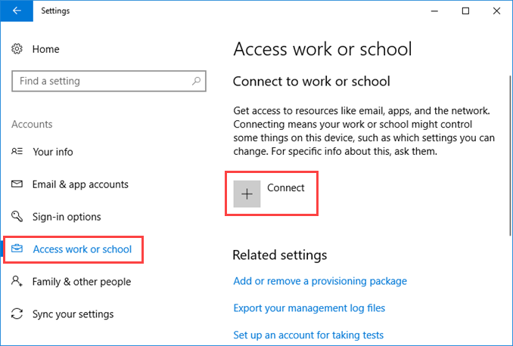The height and width of the screenshot is (346, 513).
Task: Open the Your info page
Action: tap(53, 152)
